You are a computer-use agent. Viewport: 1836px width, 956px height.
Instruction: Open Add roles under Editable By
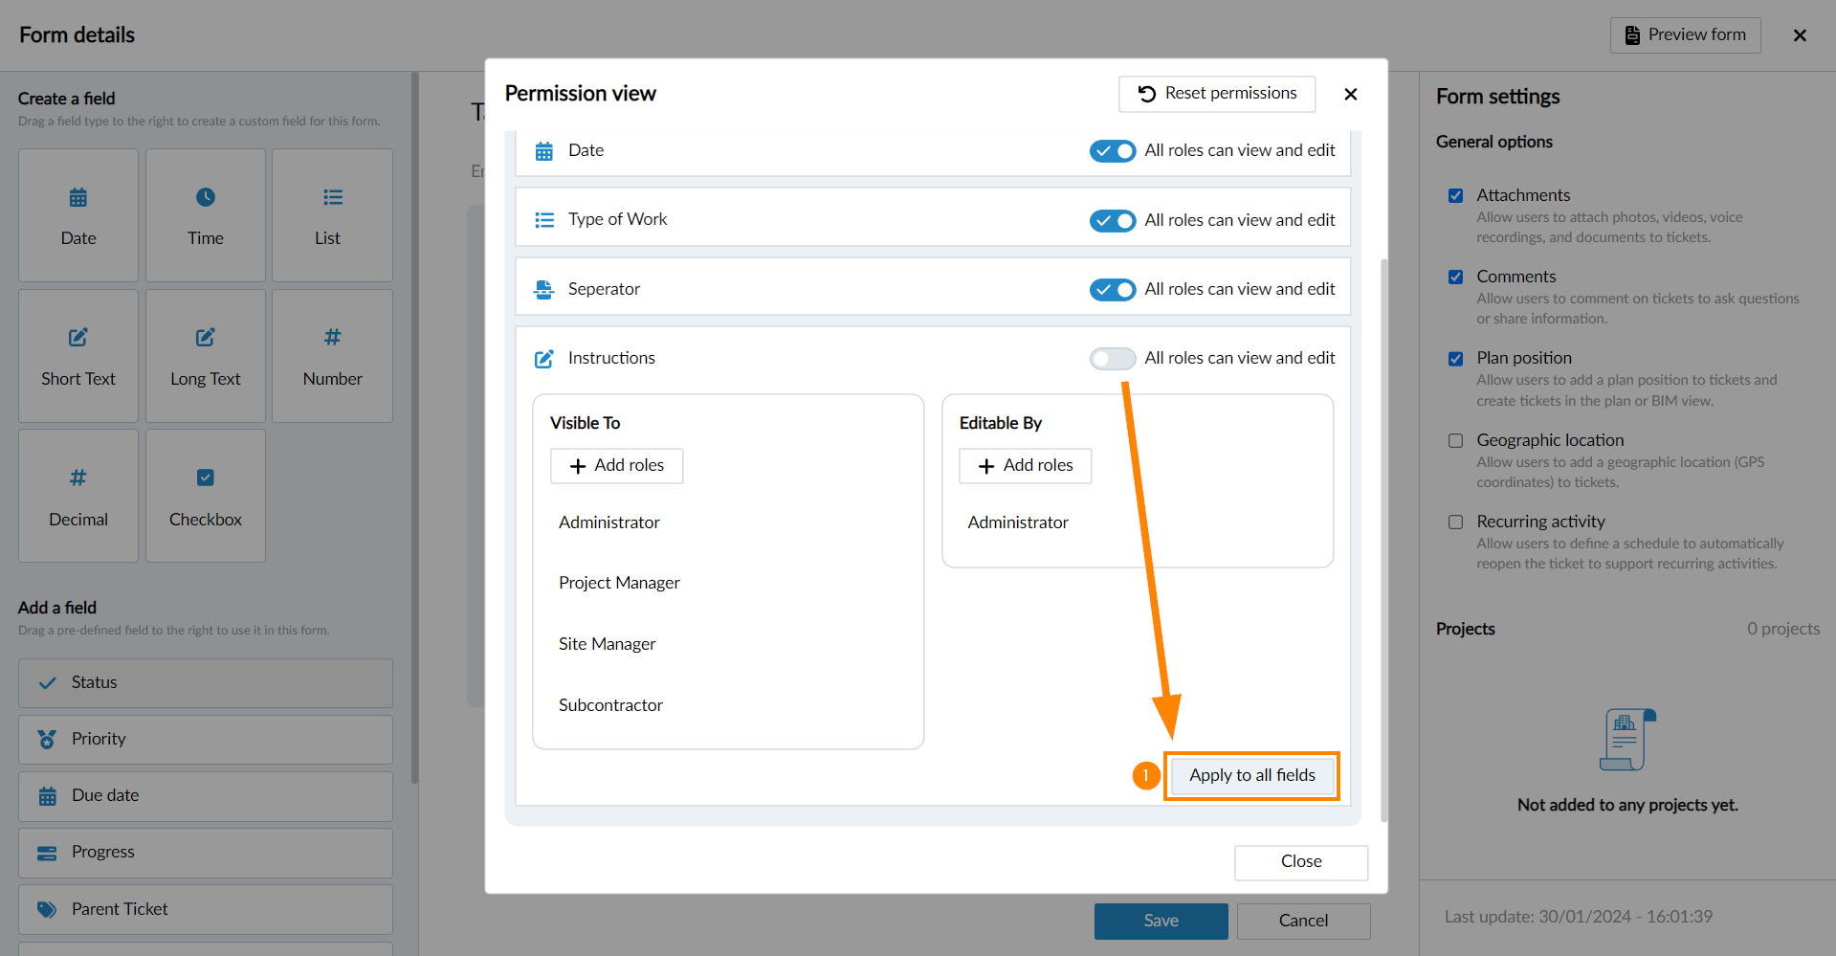[x=1026, y=465]
